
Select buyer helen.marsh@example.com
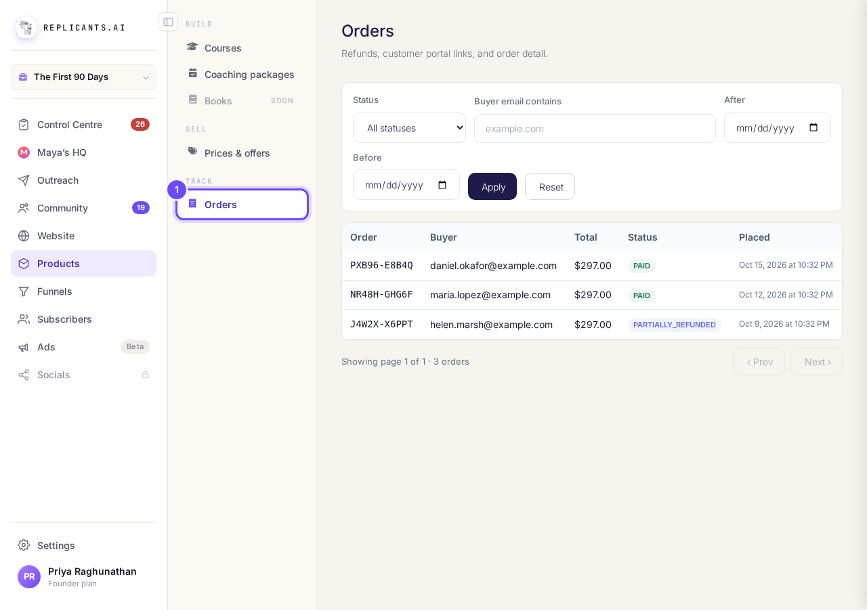[x=491, y=325]
